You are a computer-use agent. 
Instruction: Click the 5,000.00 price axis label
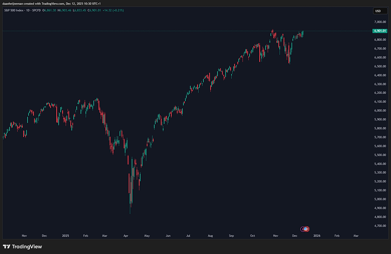380,199
